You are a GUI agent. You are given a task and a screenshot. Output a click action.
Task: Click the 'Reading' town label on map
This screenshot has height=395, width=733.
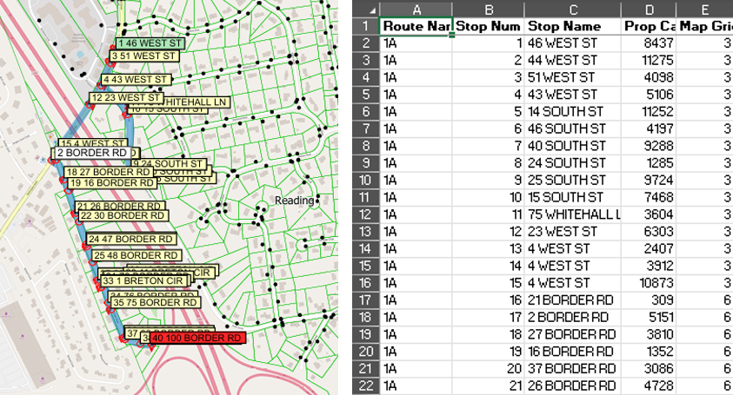pyautogui.click(x=293, y=201)
